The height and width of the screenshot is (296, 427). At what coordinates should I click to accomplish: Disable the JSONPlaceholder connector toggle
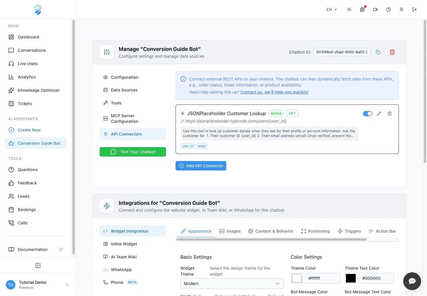point(368,114)
